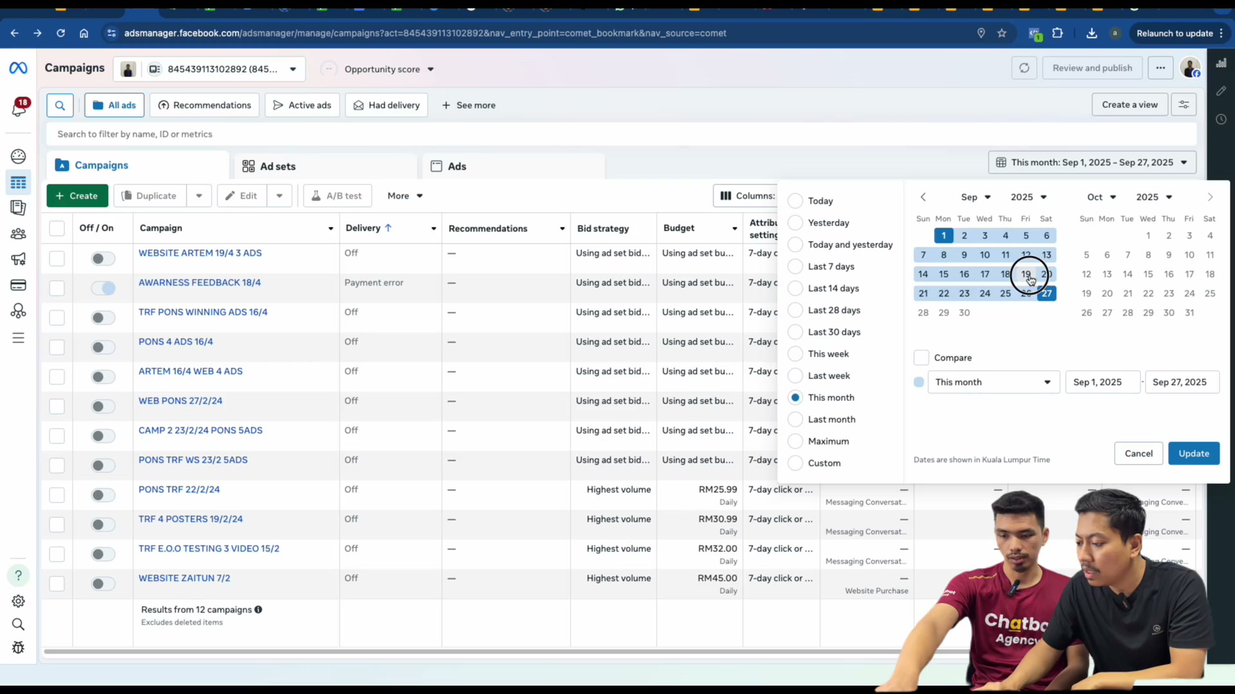Choose the Maximum date range option

(796, 441)
